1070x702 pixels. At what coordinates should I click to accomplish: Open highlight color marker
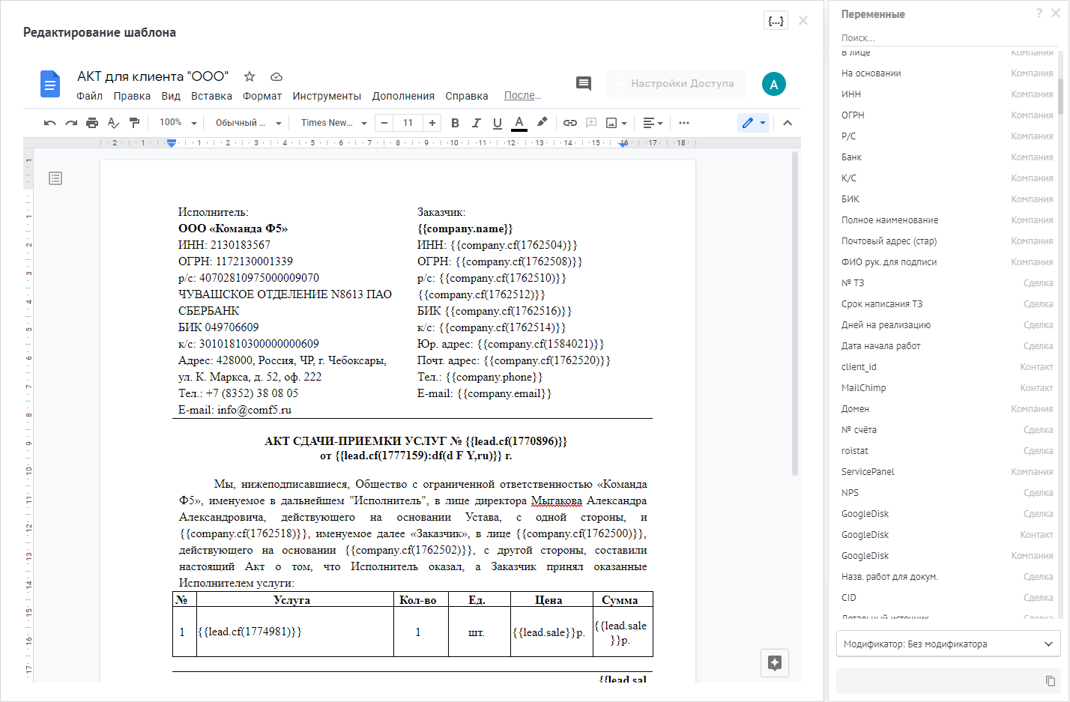[542, 122]
